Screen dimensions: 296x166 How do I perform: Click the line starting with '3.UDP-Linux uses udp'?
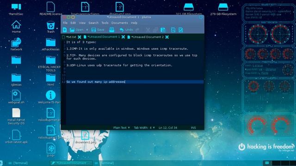coord(119,65)
